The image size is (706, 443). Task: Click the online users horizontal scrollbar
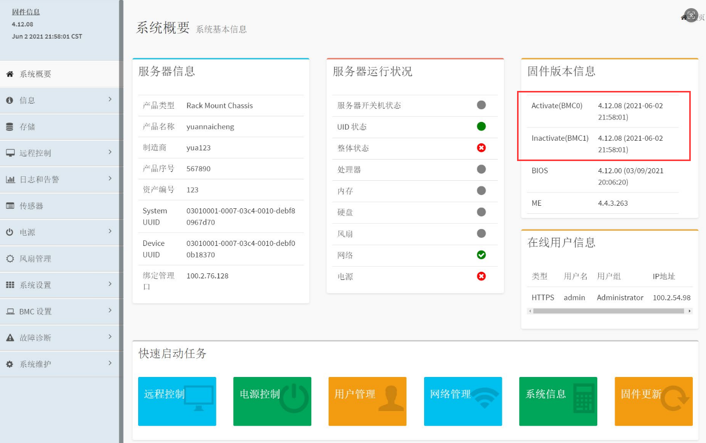(608, 311)
